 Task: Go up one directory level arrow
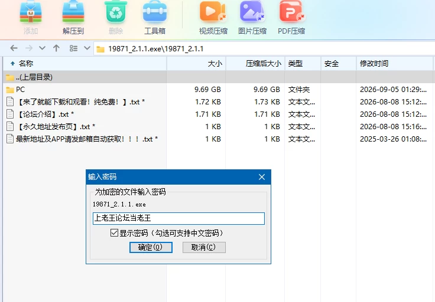tap(56, 48)
